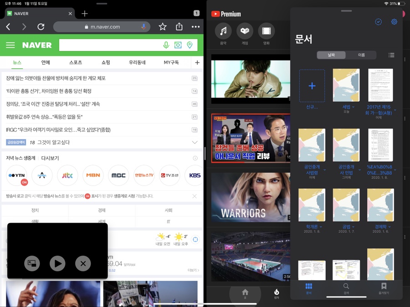
Task: Open the WARRIORS video thumbnail
Action: point(251,197)
